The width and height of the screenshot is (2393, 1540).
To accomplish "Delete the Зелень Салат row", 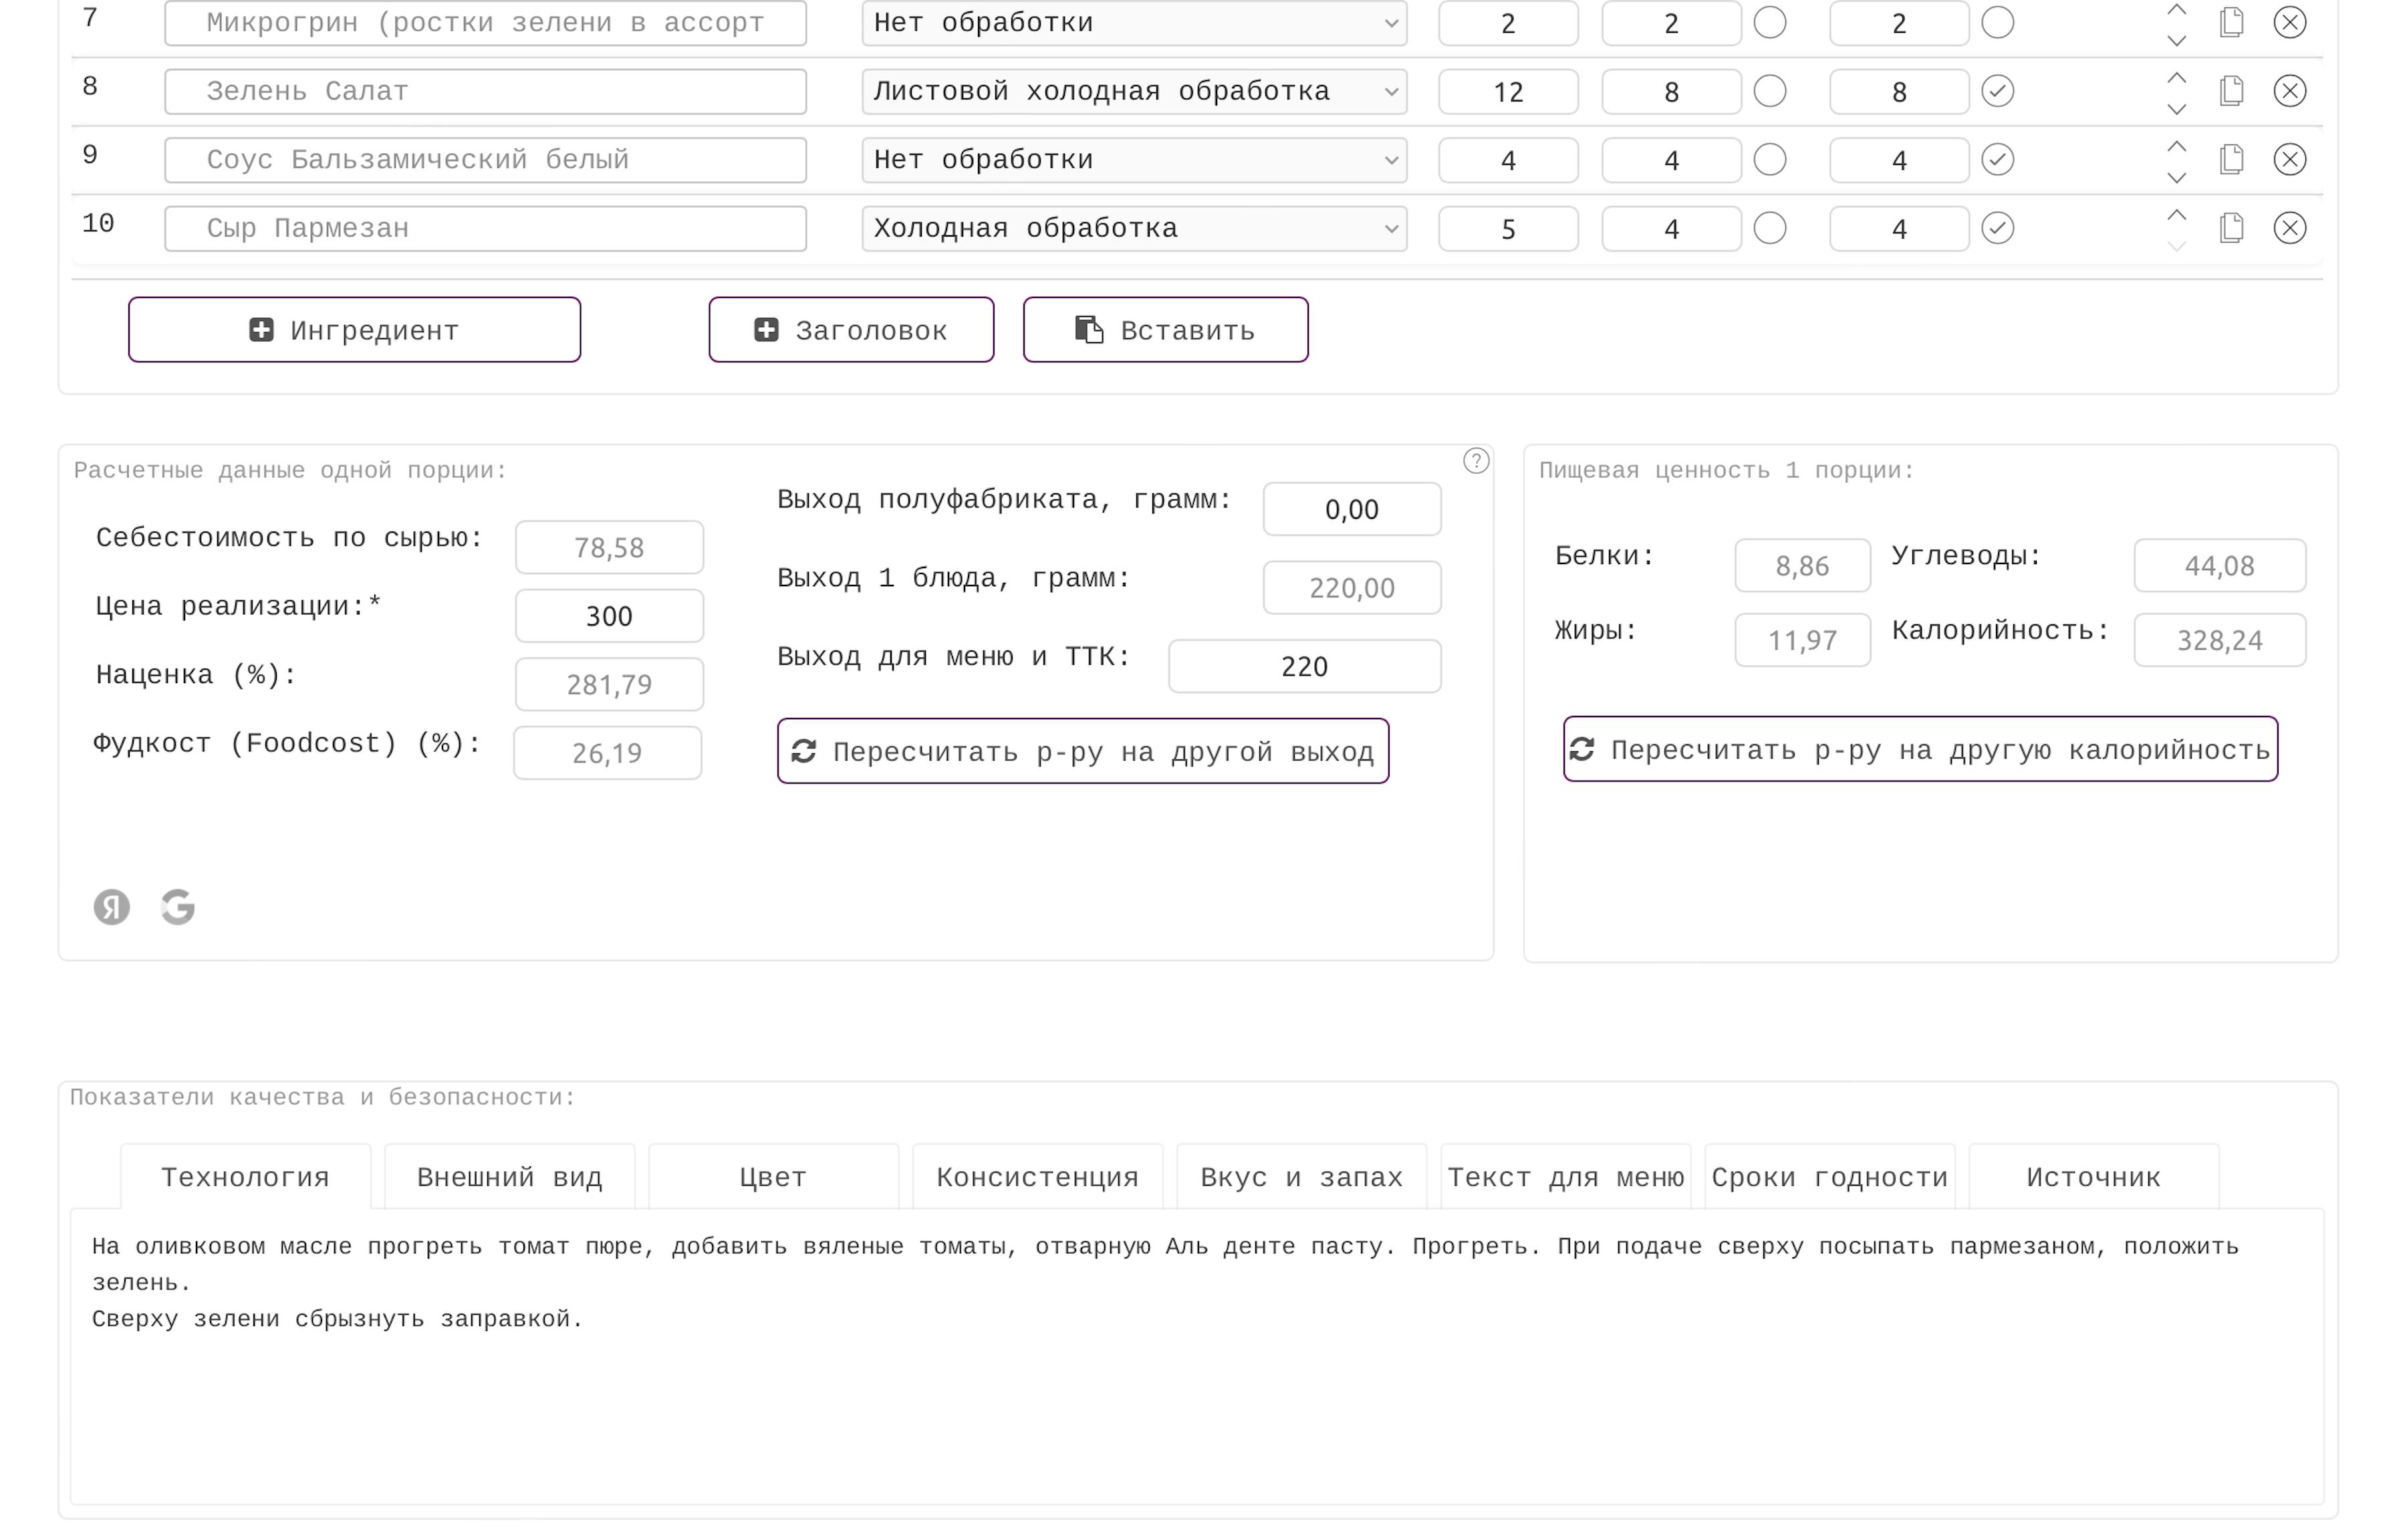I will tap(2289, 91).
